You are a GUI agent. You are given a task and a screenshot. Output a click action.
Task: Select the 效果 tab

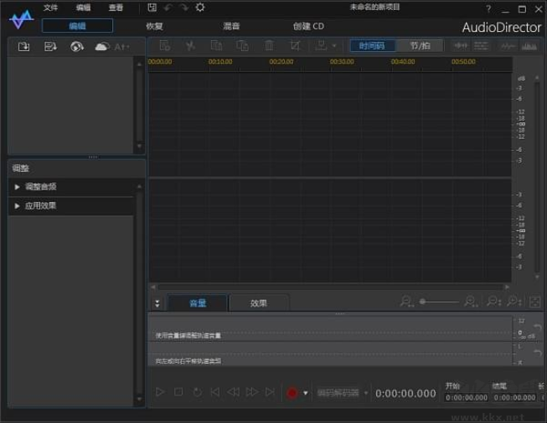point(259,303)
